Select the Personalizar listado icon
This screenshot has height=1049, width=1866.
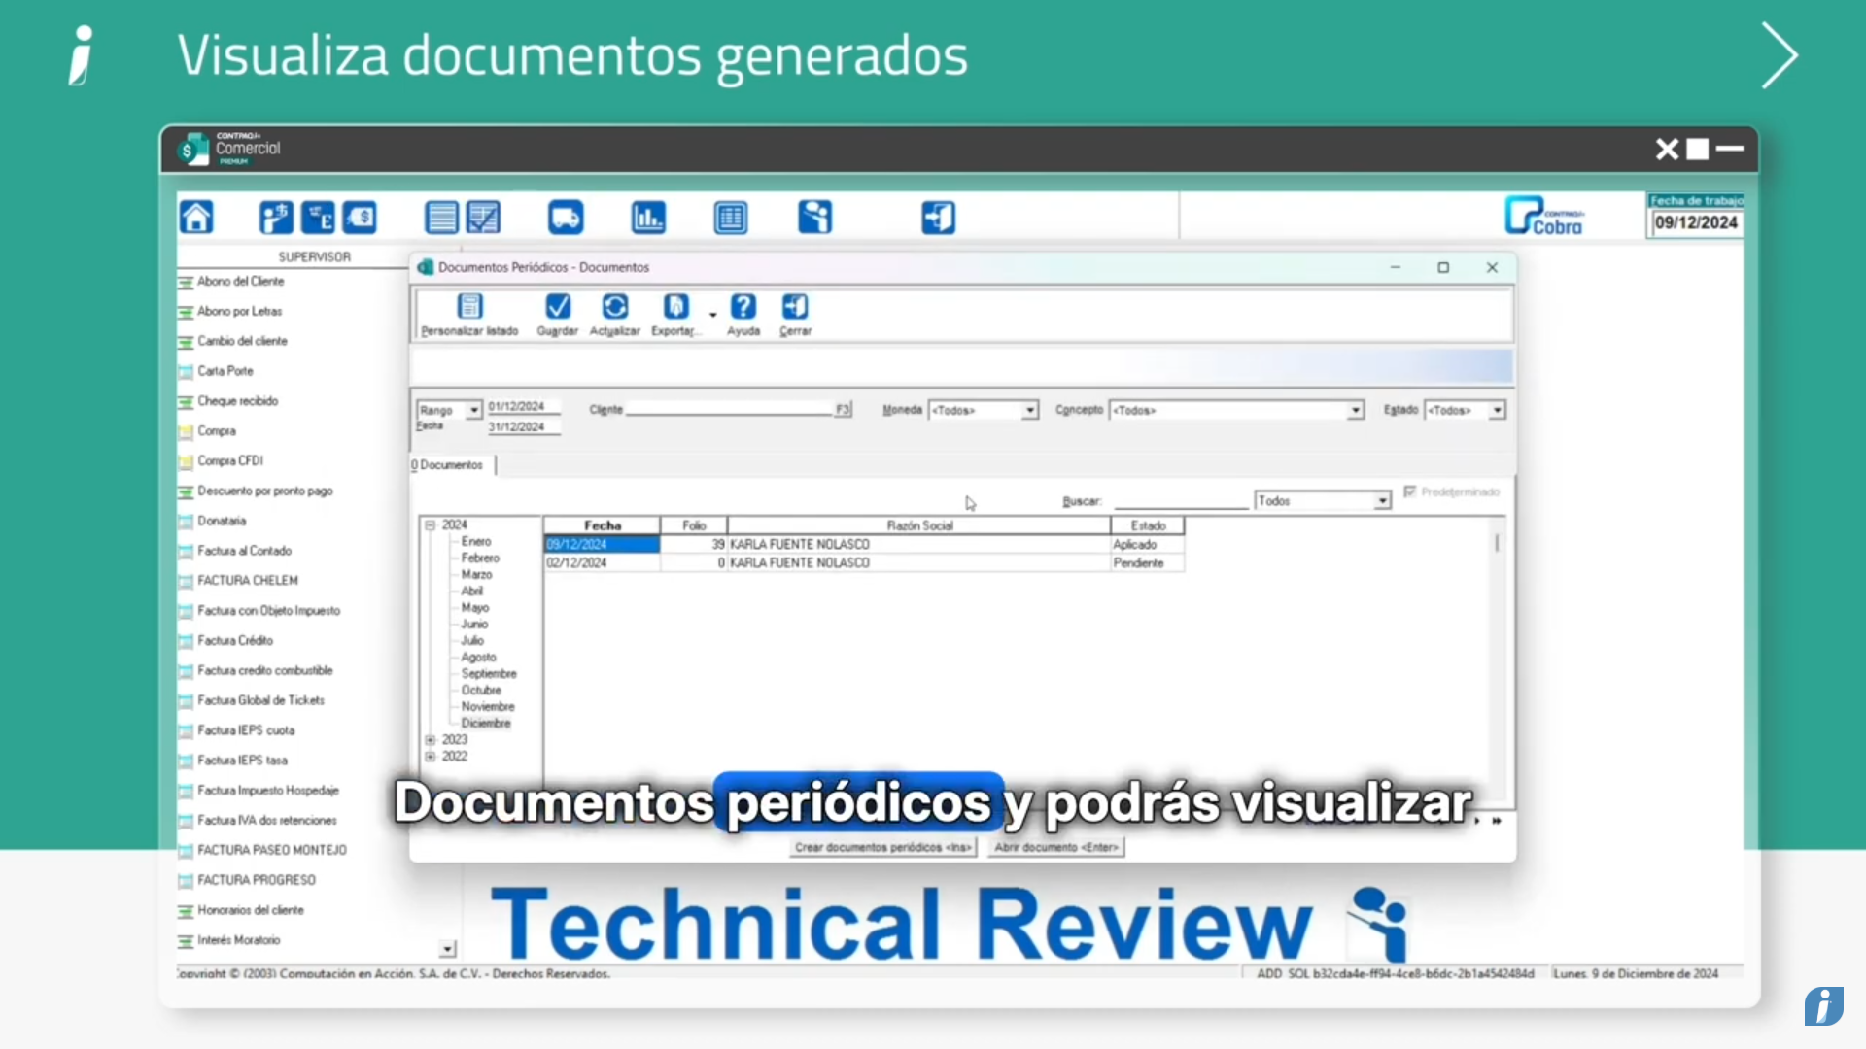pos(471,309)
